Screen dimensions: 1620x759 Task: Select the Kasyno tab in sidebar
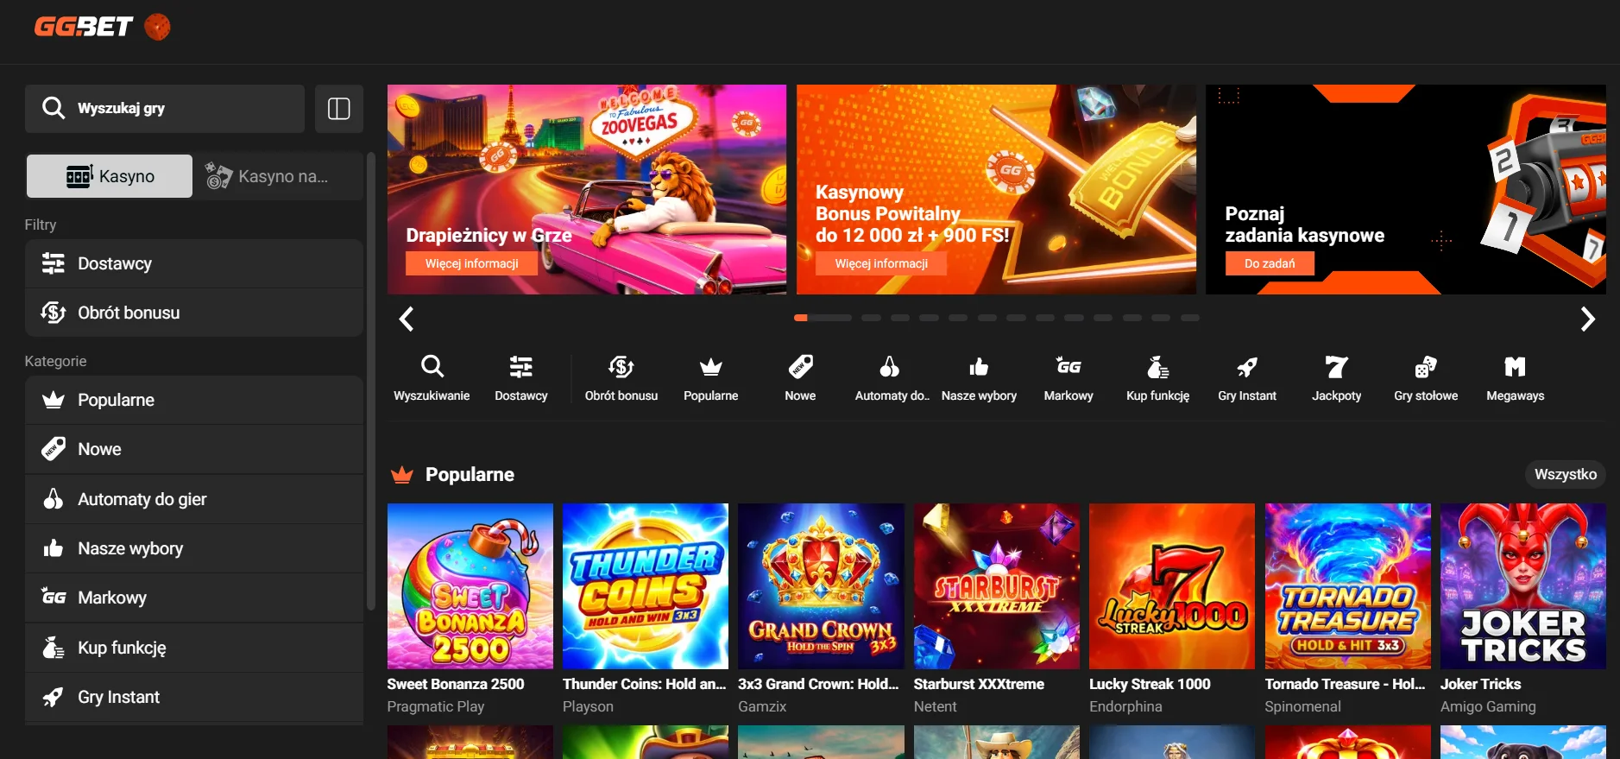coord(110,176)
